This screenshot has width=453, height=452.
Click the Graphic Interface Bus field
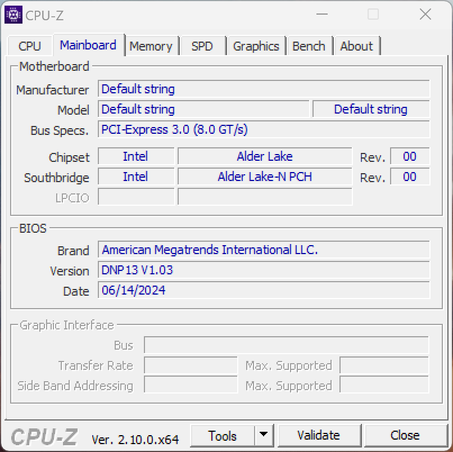(x=286, y=345)
